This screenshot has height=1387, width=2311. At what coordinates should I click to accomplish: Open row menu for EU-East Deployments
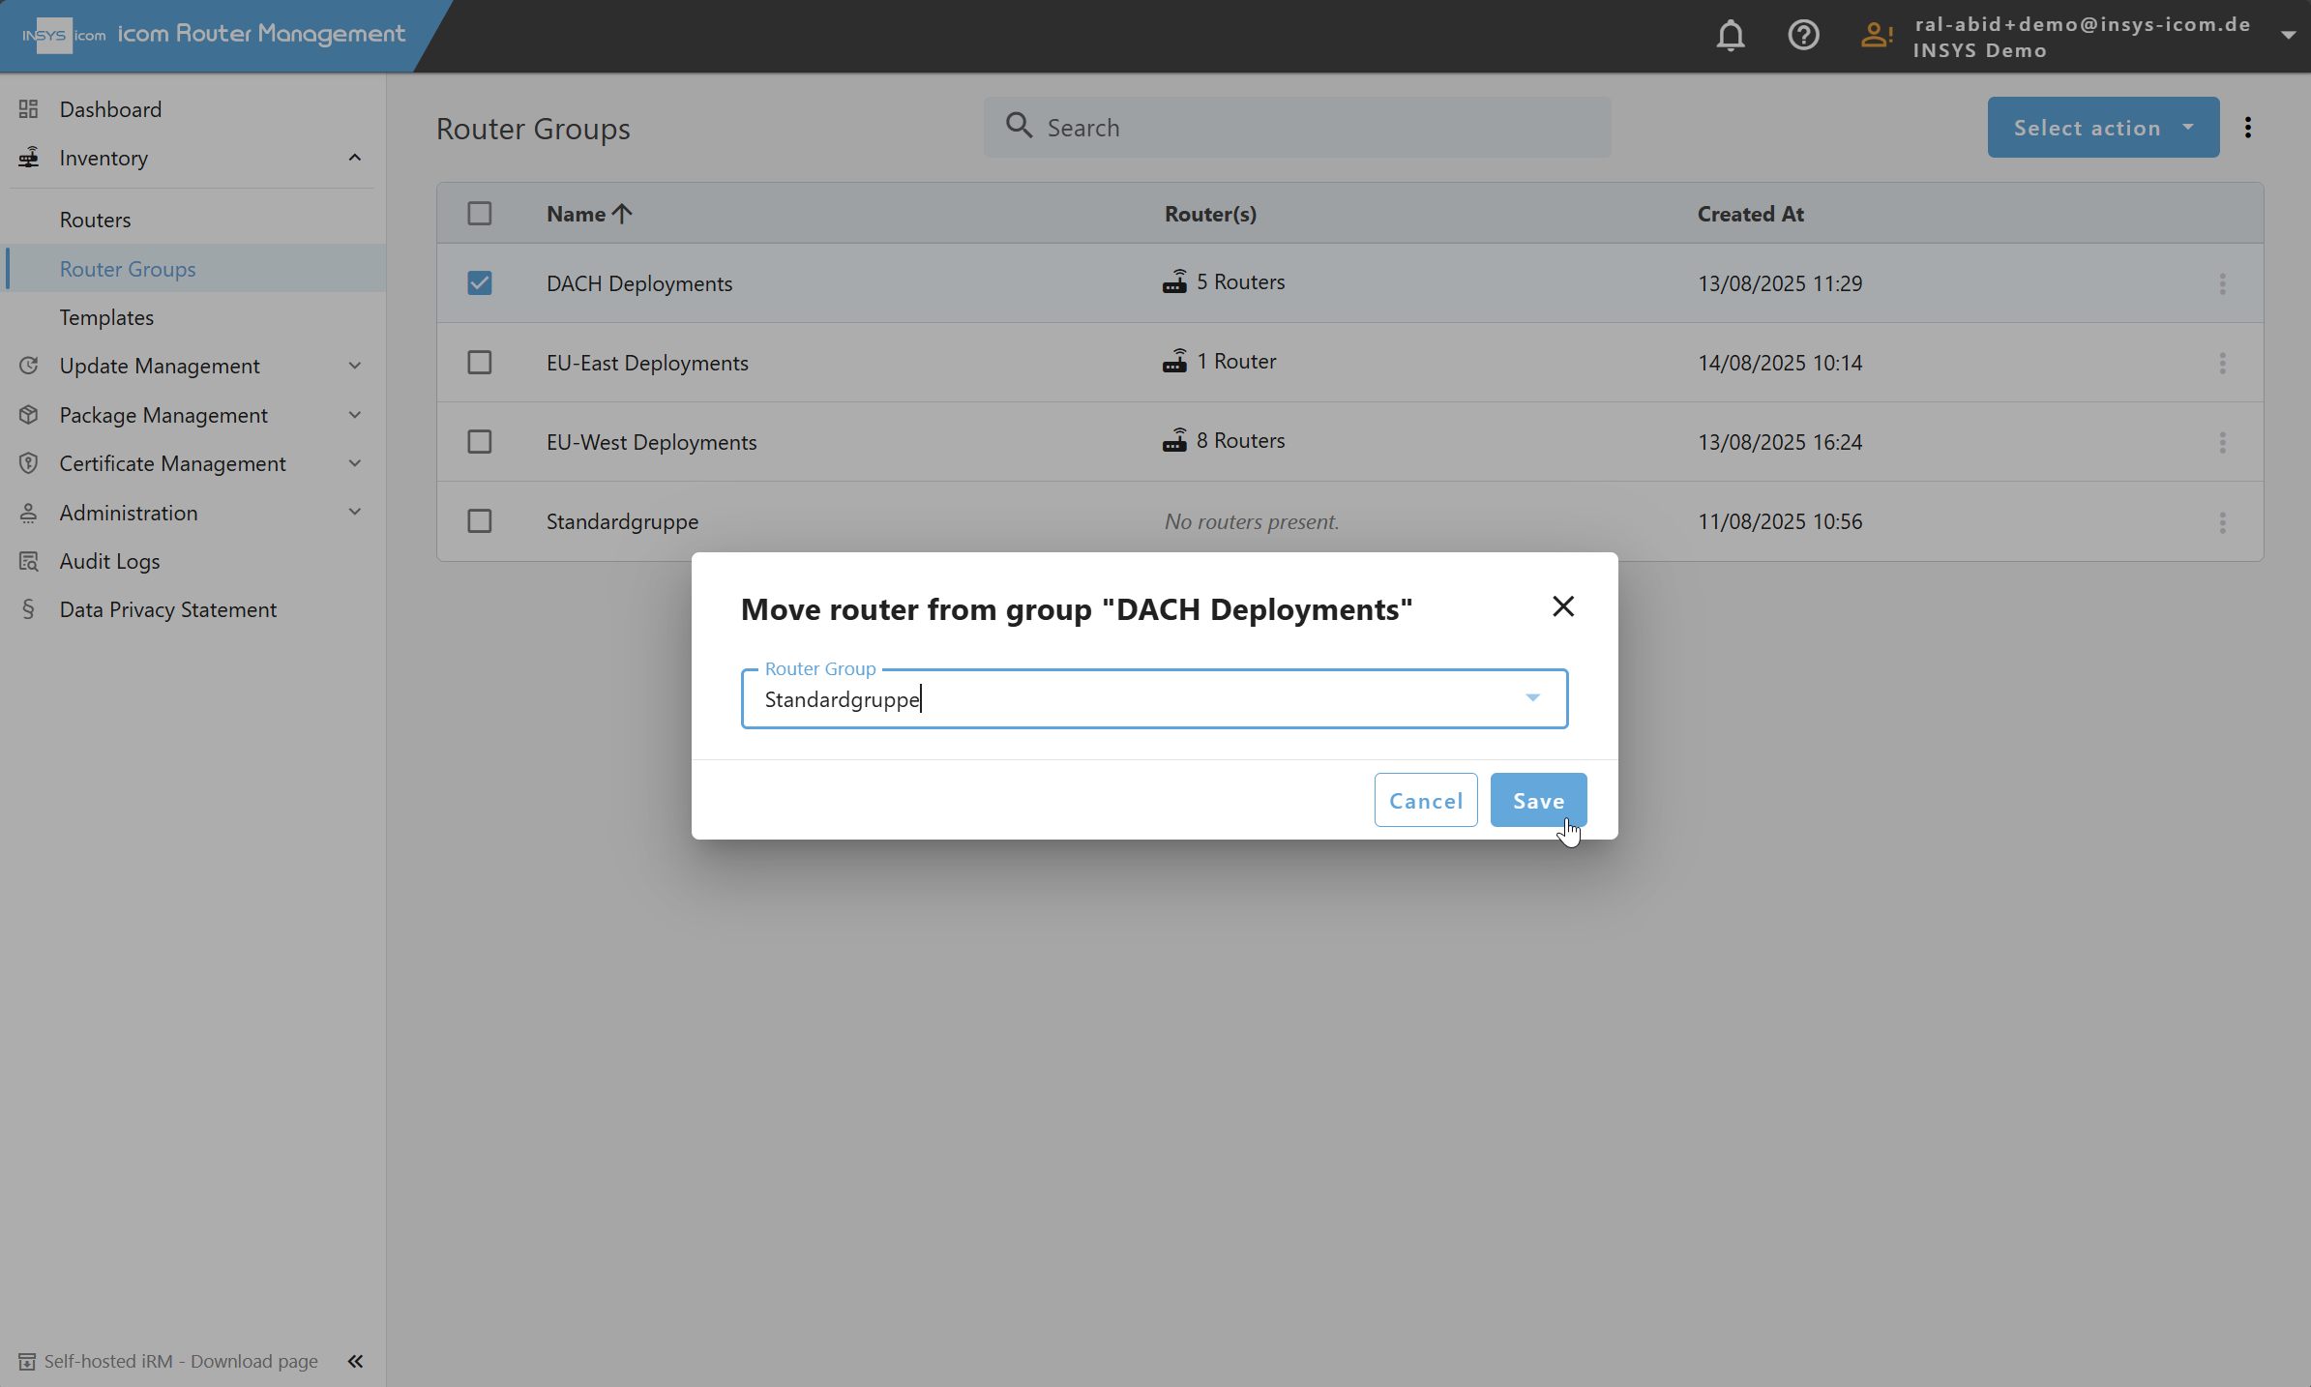click(2223, 363)
